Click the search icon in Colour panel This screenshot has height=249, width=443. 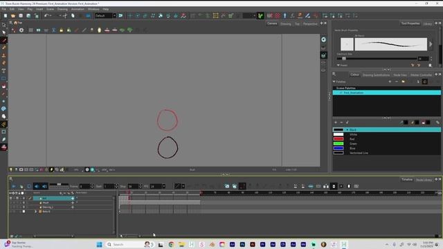(x=334, y=74)
